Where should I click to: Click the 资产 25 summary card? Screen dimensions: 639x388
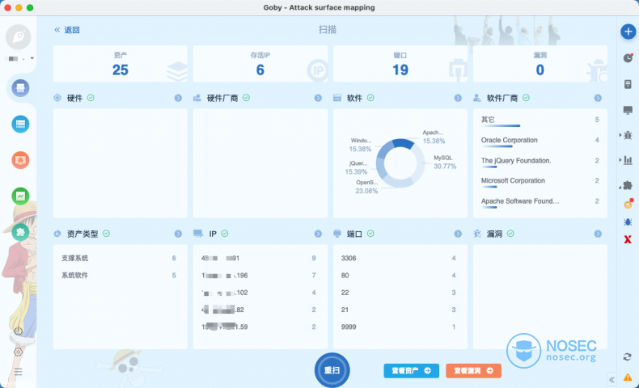[x=121, y=64]
